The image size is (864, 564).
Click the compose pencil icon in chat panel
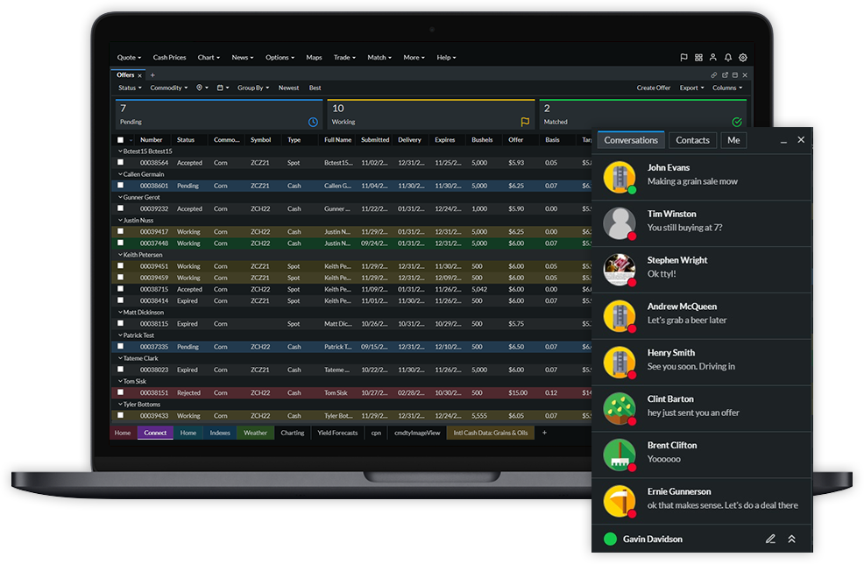click(770, 539)
